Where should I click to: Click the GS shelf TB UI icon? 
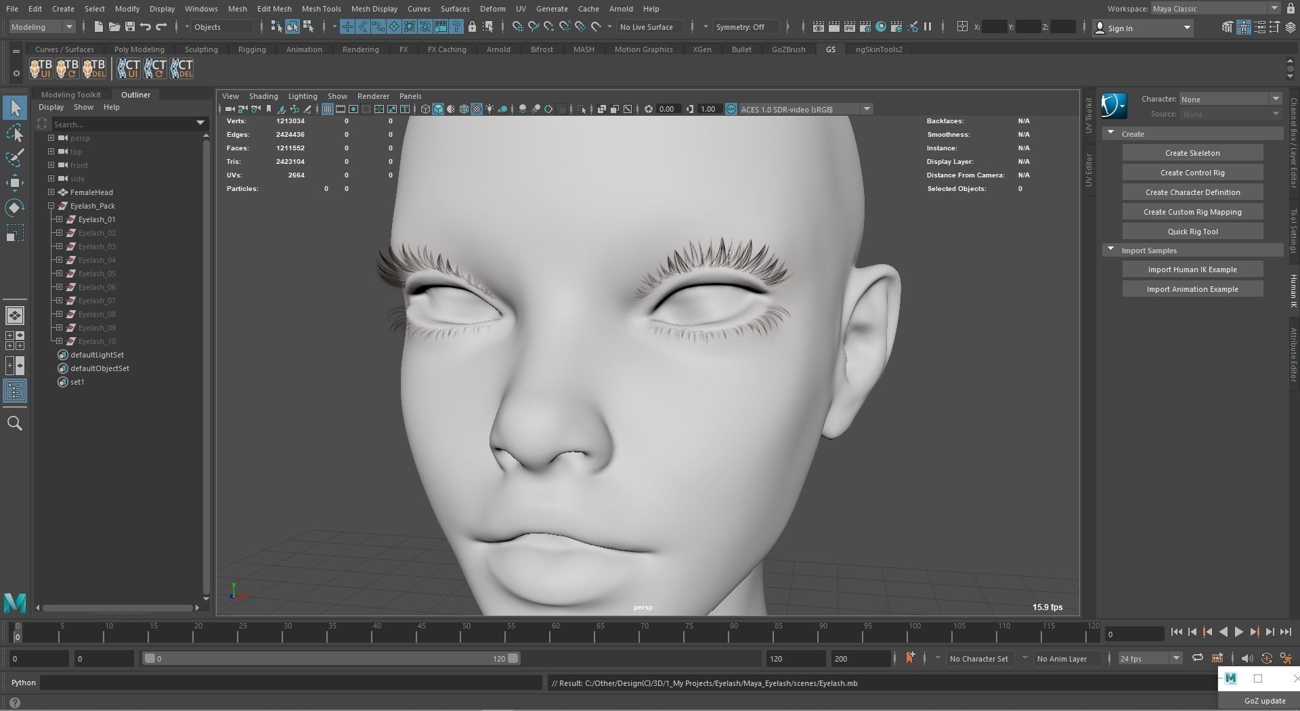coord(40,68)
